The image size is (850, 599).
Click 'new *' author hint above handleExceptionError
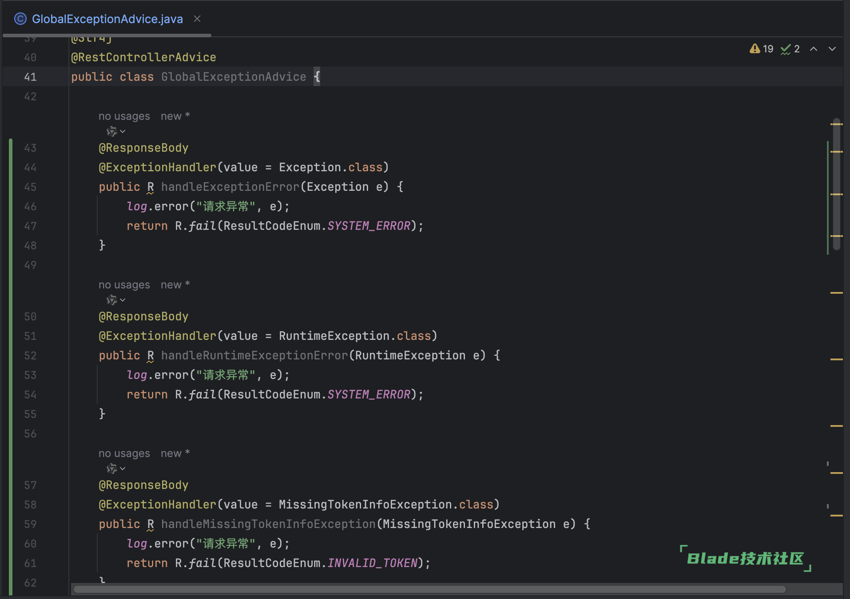click(x=175, y=116)
